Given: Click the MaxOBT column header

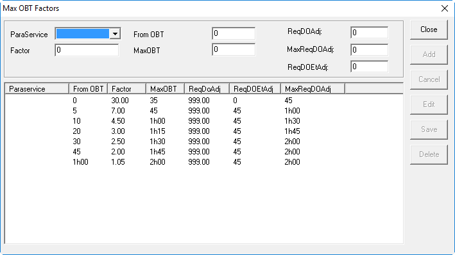Looking at the screenshot, I should 165,88.
